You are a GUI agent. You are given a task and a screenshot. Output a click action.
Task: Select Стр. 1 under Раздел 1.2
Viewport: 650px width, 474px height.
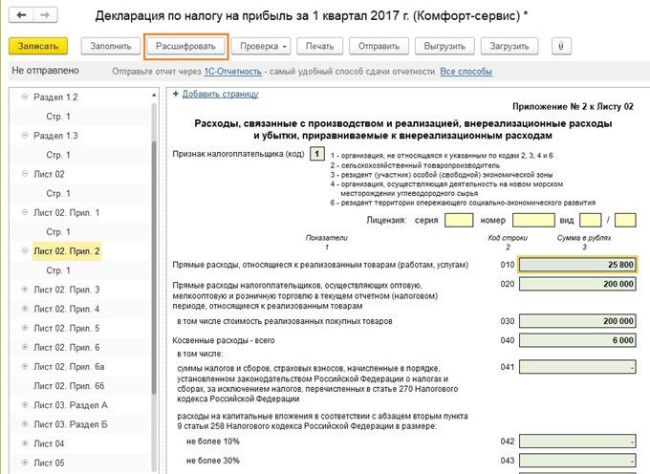pyautogui.click(x=58, y=117)
